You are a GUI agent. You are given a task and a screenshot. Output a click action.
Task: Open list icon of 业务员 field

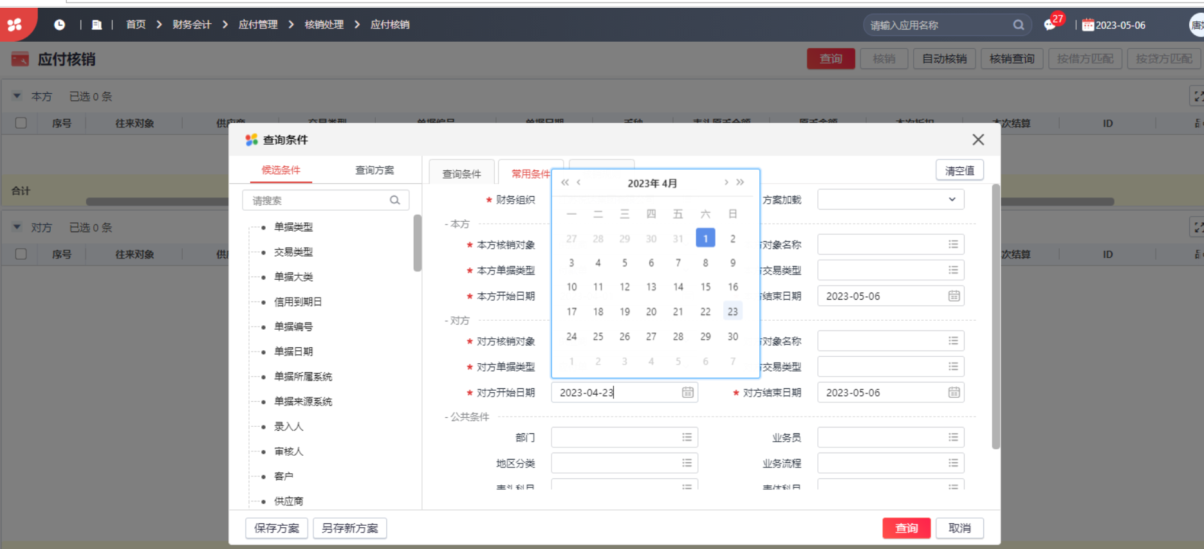(953, 437)
